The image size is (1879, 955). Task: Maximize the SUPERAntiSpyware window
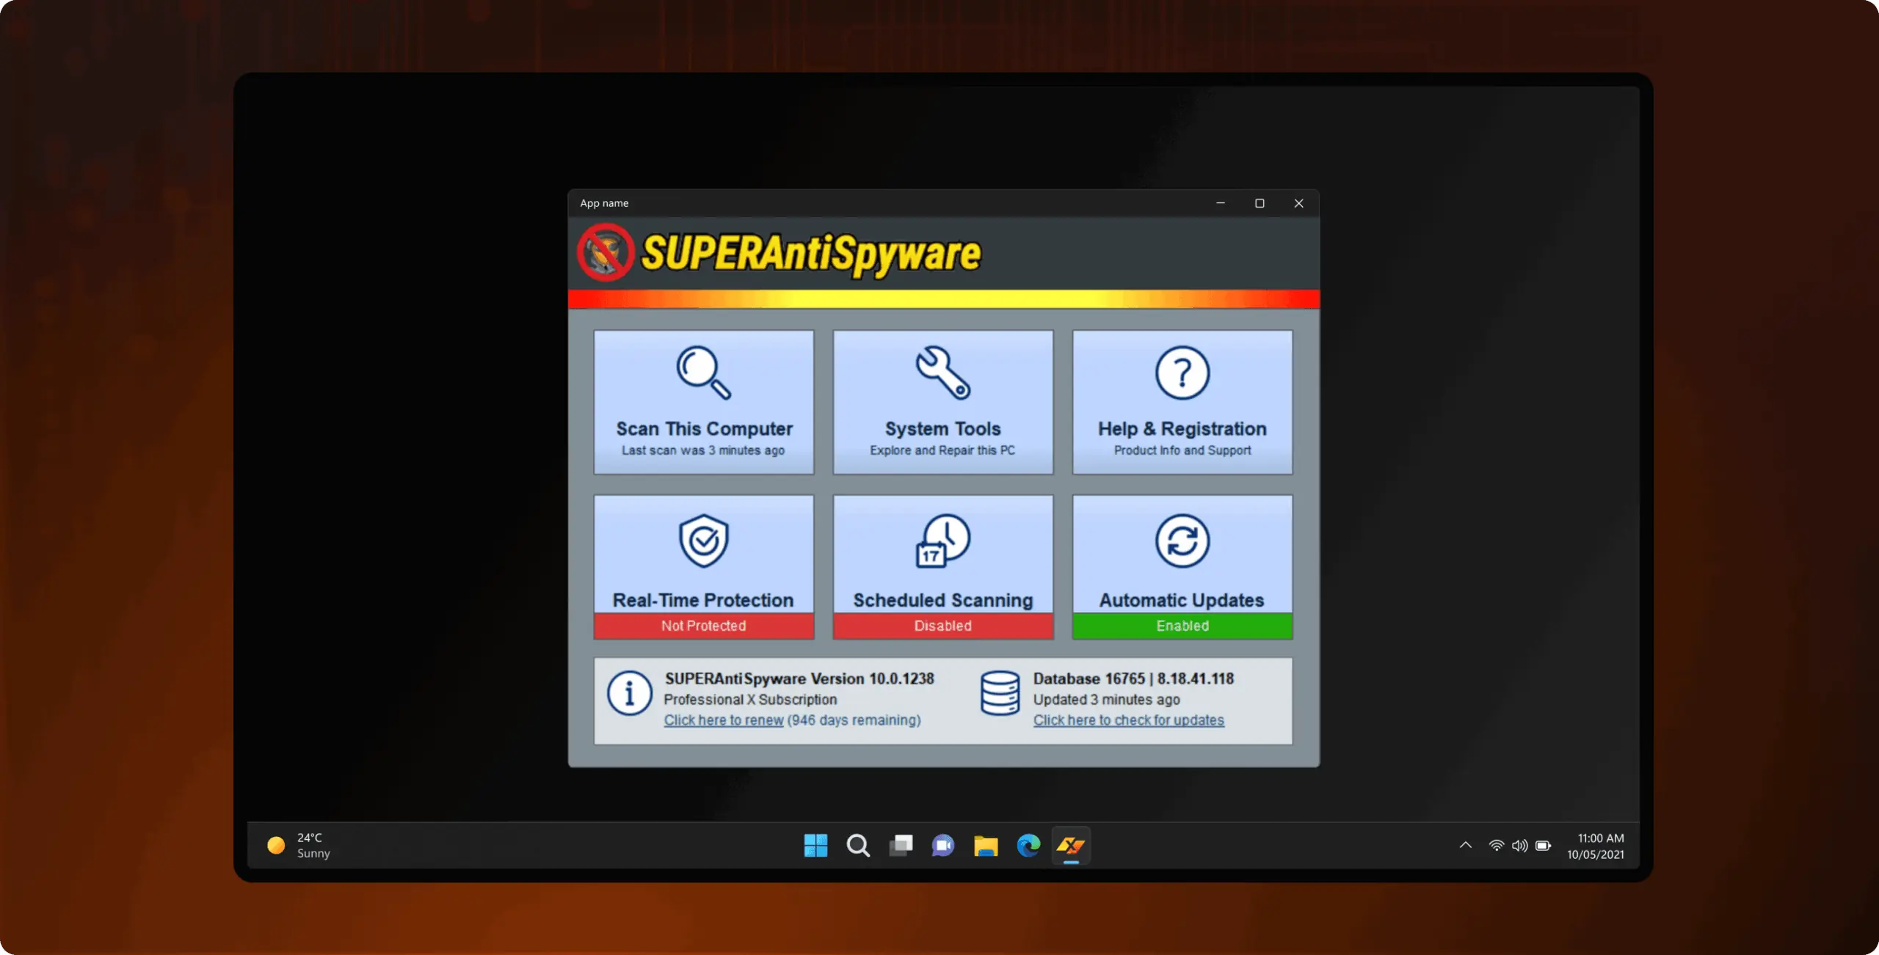pyautogui.click(x=1260, y=203)
